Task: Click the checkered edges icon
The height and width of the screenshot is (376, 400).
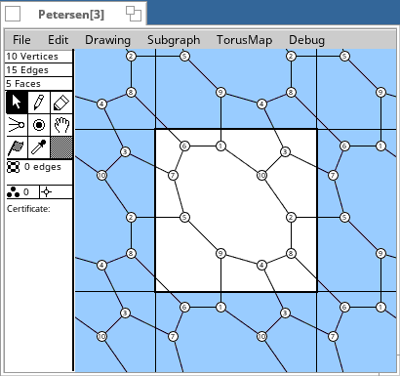Action: (14, 167)
